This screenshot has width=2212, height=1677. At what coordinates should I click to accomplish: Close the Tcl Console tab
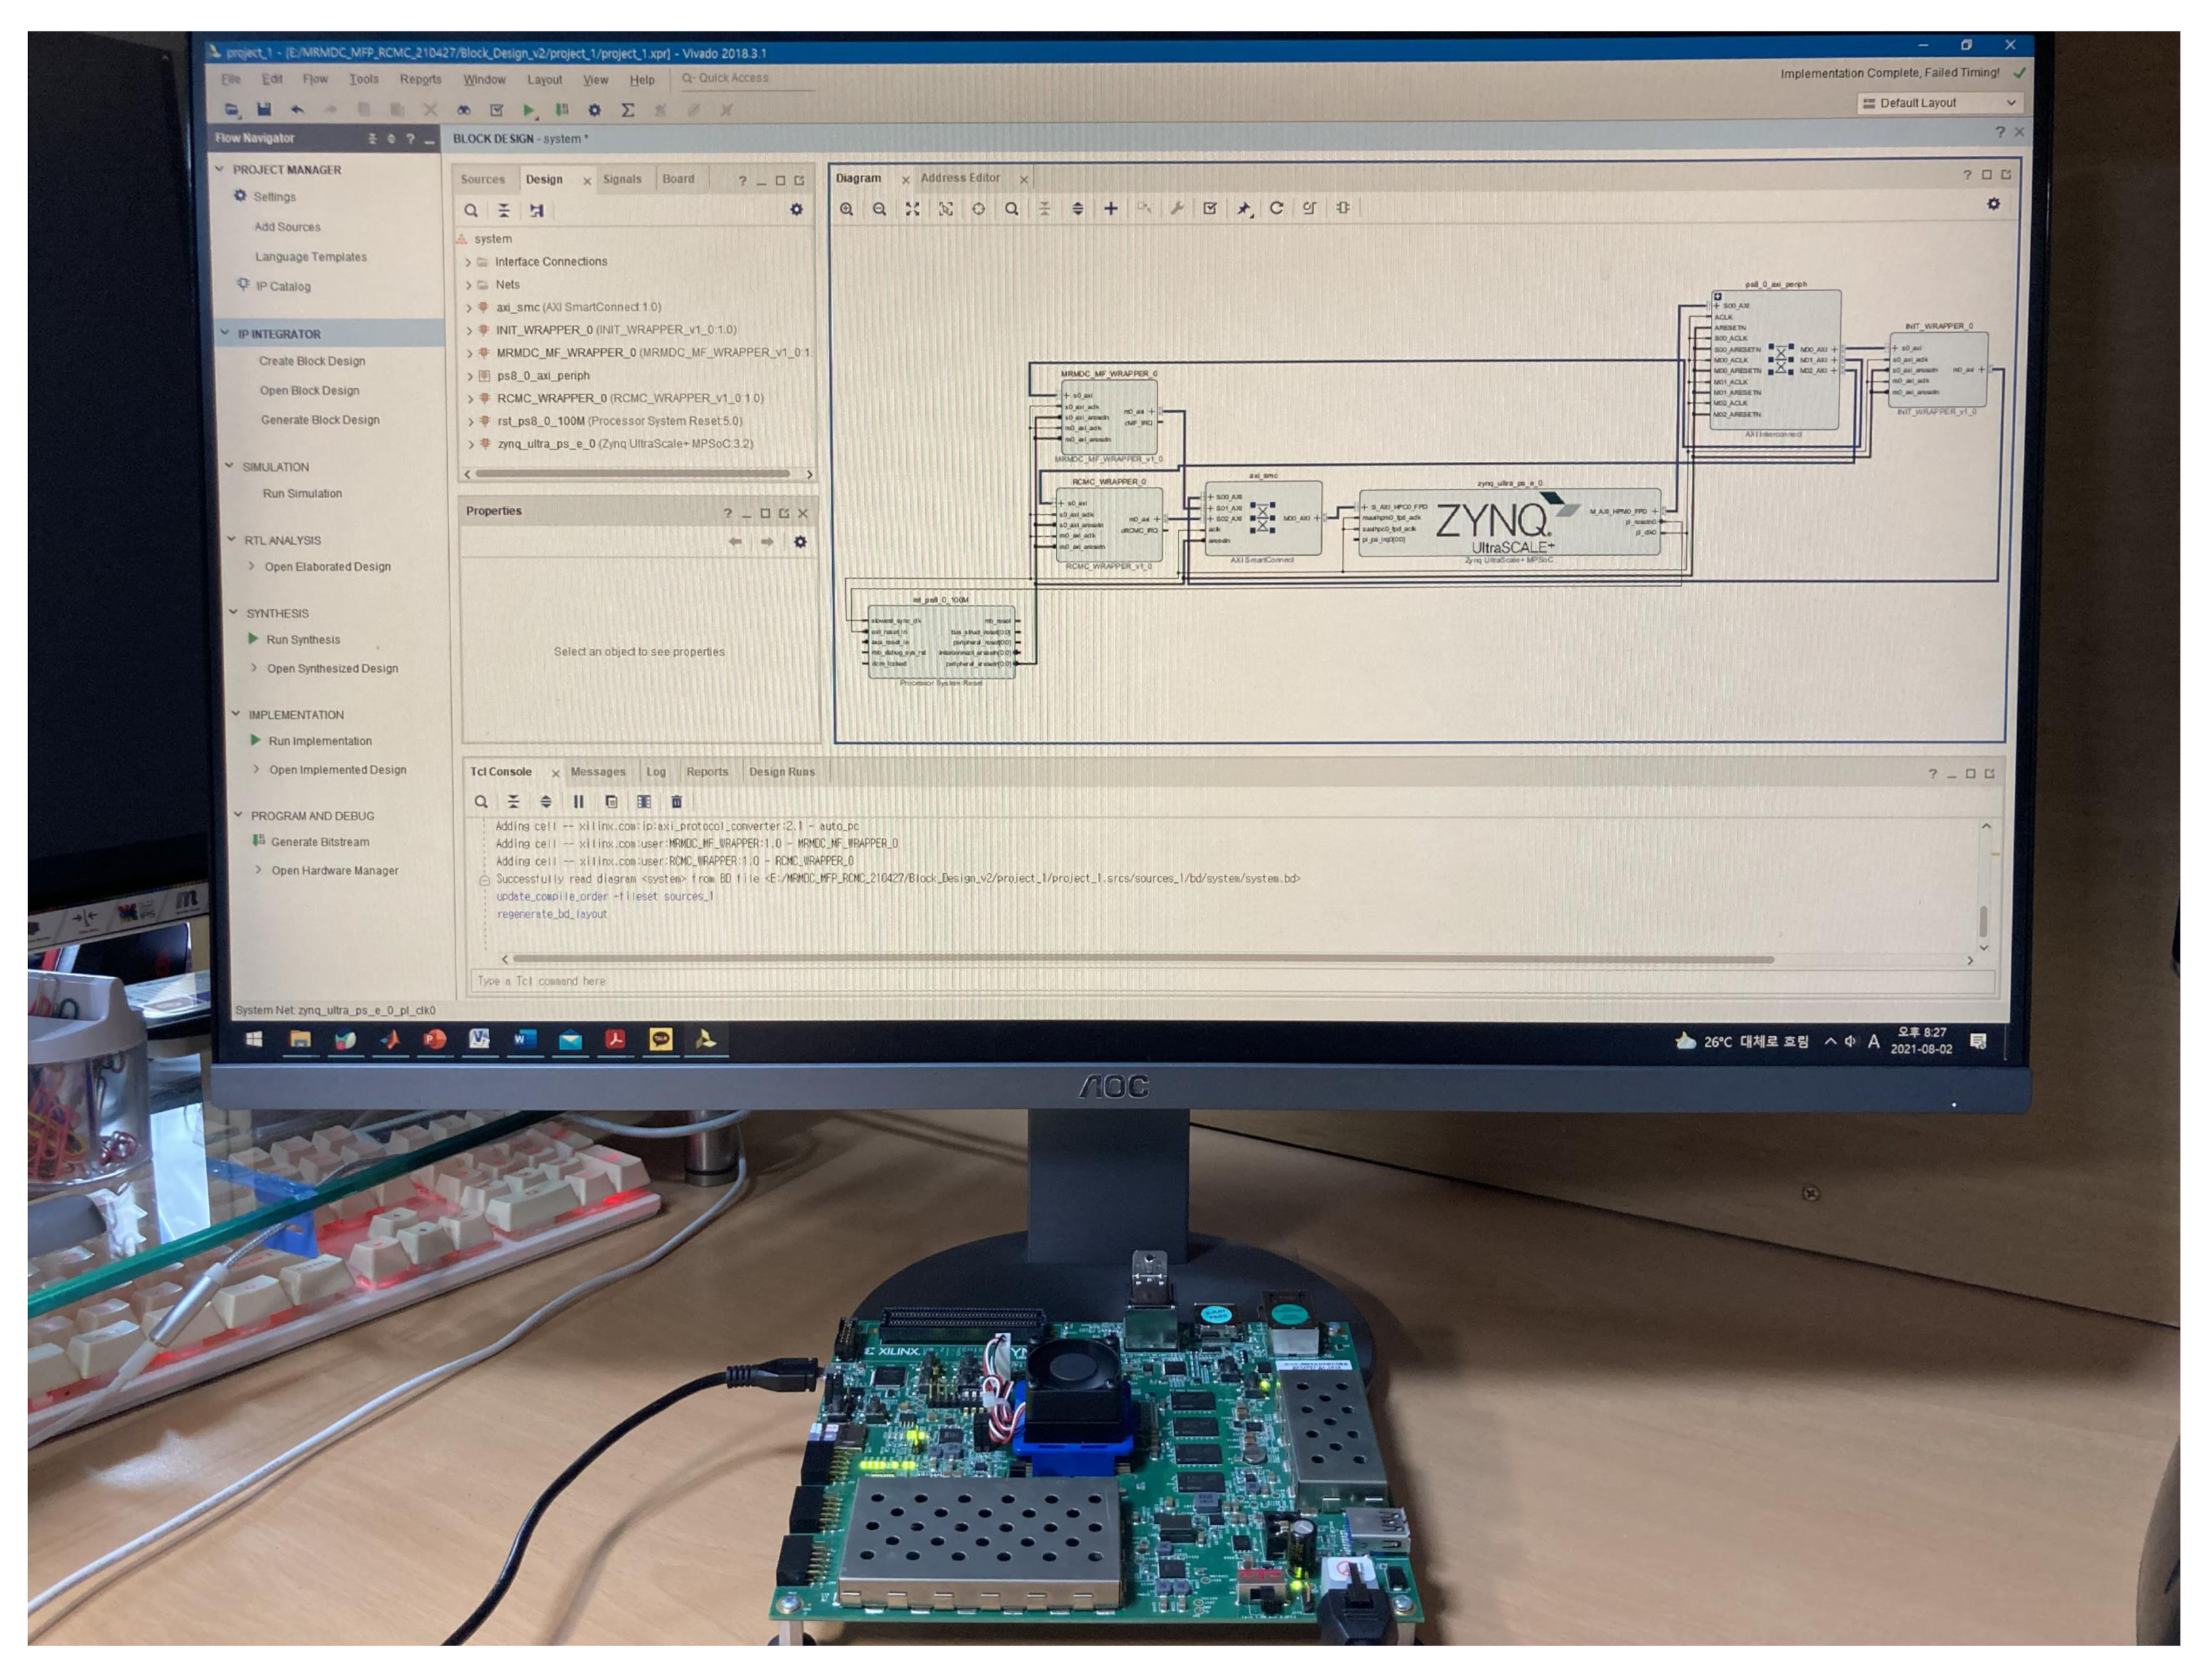click(555, 774)
